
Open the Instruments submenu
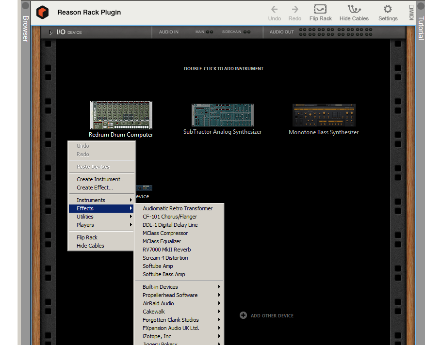pyautogui.click(x=102, y=200)
